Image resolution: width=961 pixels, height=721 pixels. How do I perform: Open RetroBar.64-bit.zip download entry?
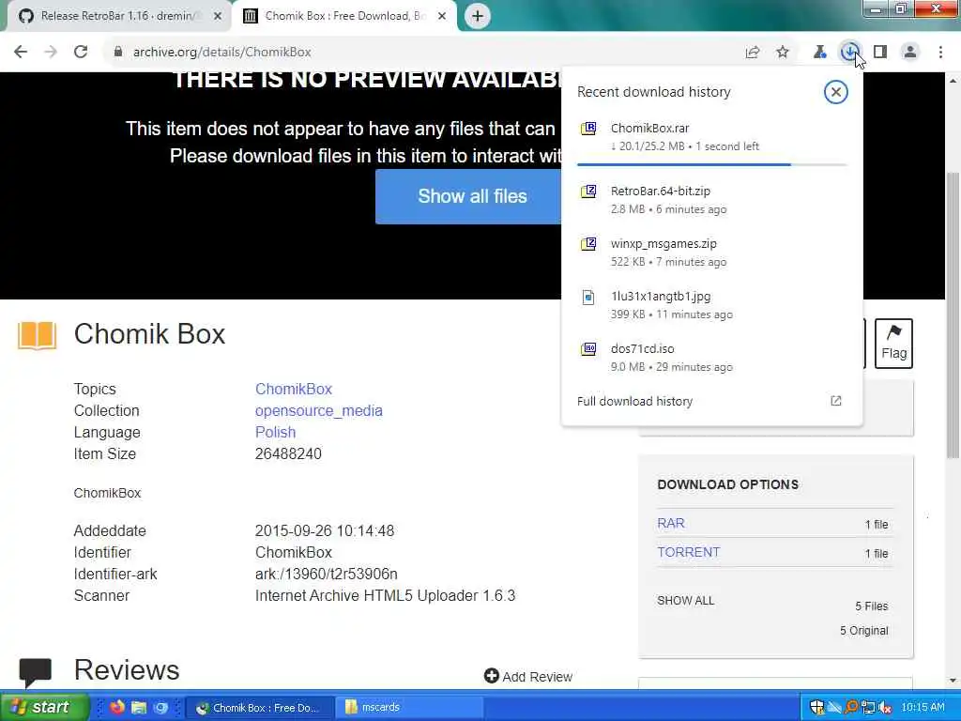tap(711, 200)
